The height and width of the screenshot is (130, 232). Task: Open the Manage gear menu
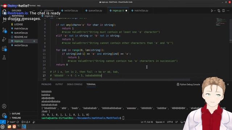click(x=4, y=116)
